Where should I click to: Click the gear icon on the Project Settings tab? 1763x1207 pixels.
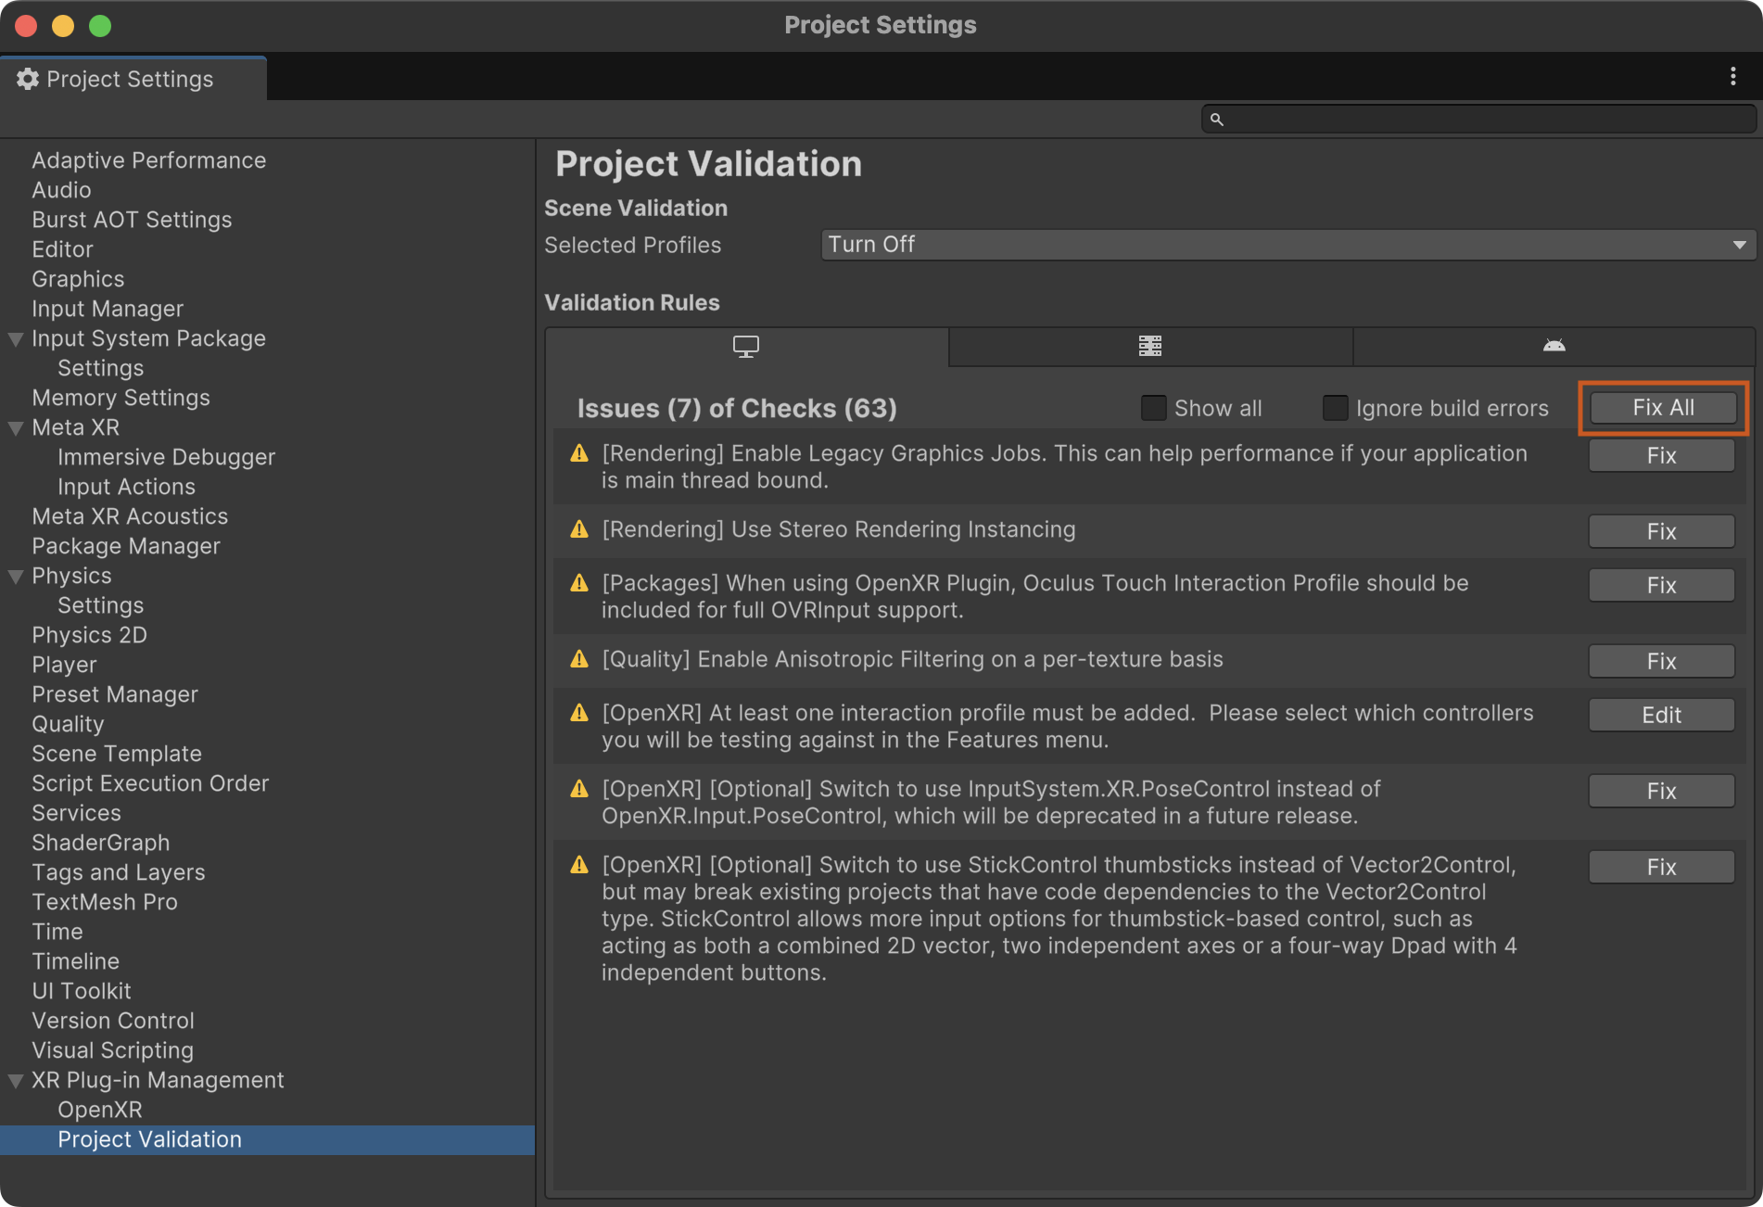click(27, 79)
